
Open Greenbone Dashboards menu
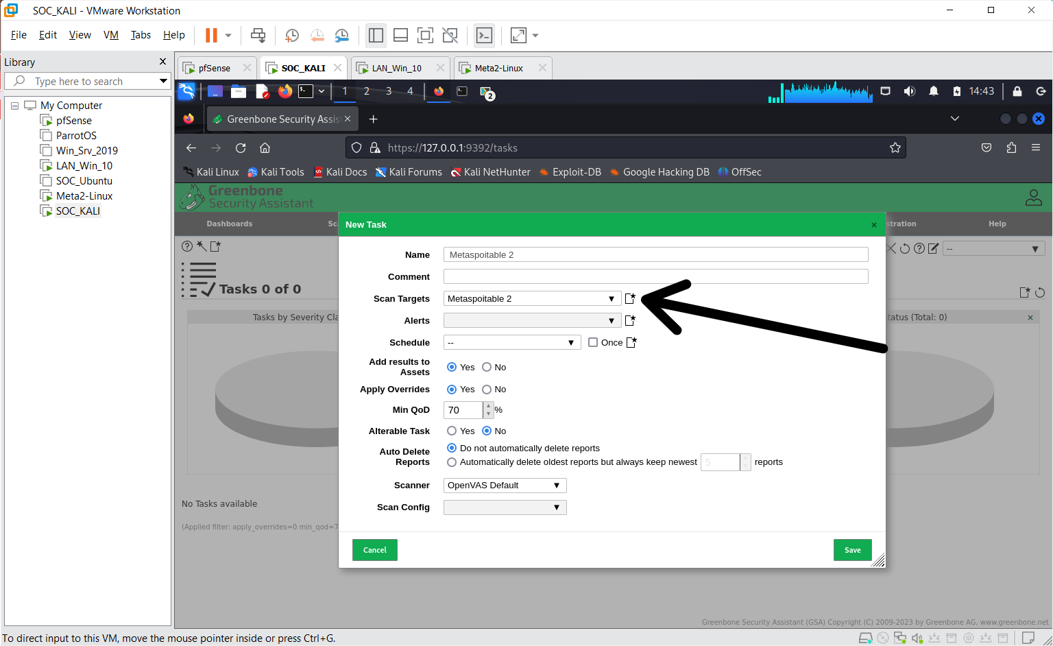click(230, 224)
